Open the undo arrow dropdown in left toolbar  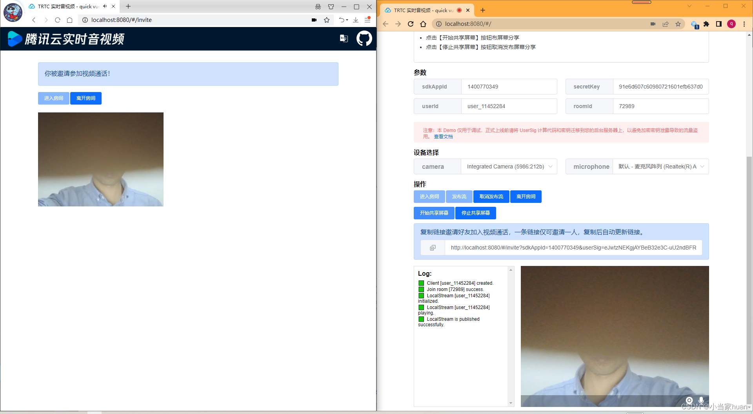pos(347,20)
